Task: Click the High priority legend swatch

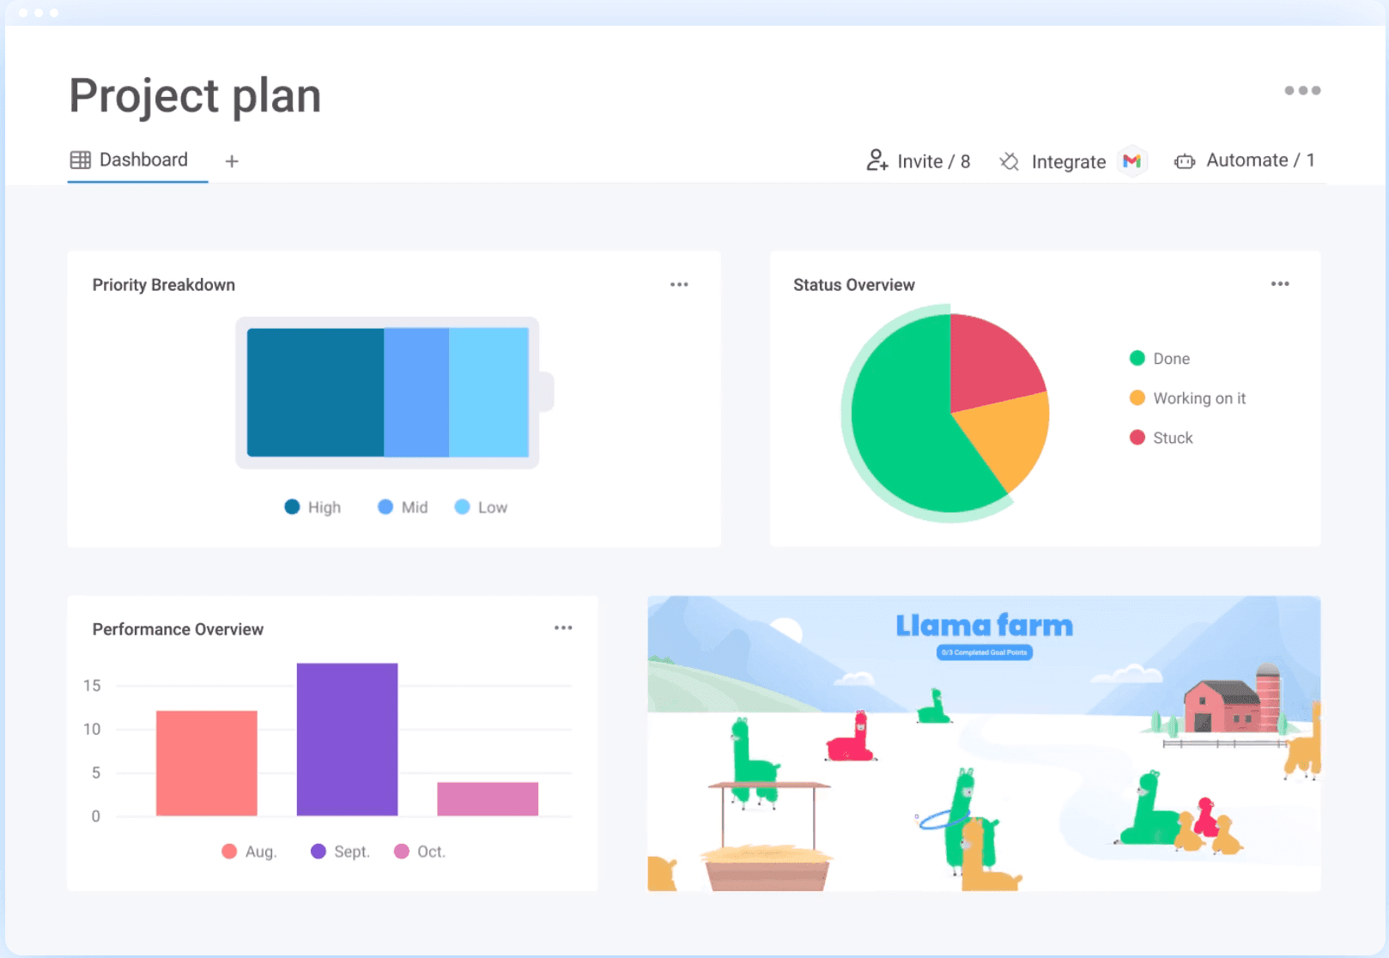Action: pos(293,507)
